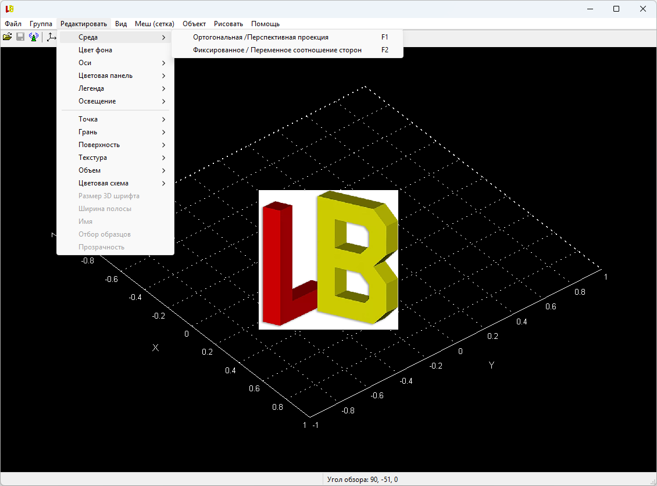Open the Помощь menu
Screen dimensions: 657x486
265,24
